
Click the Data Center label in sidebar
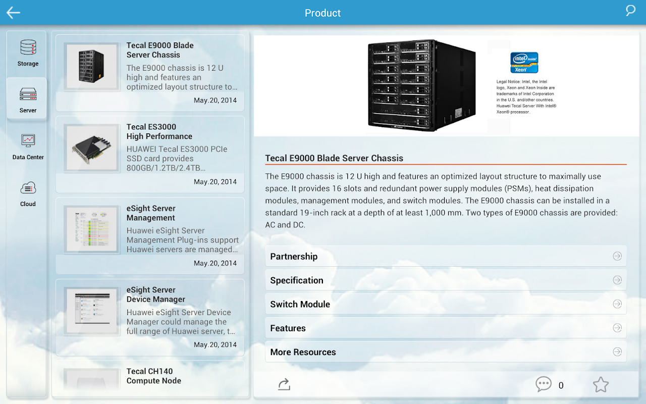[x=28, y=157]
